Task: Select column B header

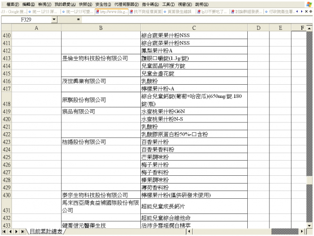Action: 101,28
